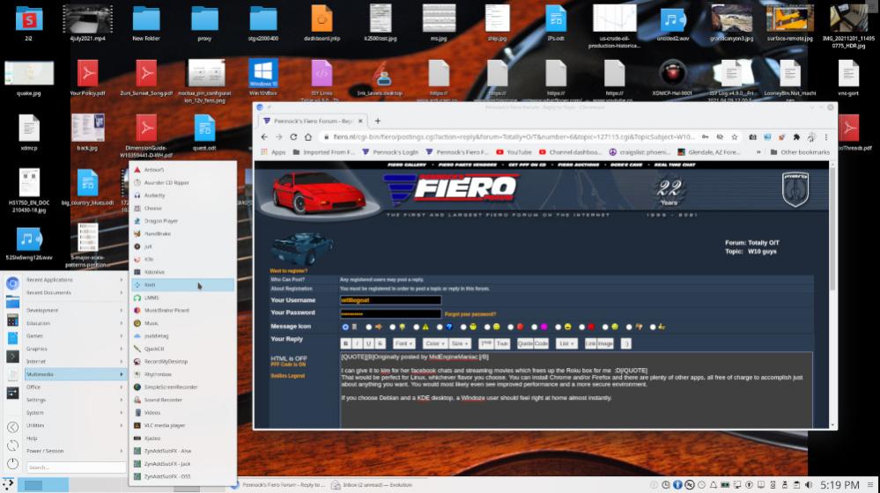Select the lightbulb message icon radio
Image resolution: width=880 pixels, height=493 pixels.
click(x=392, y=327)
